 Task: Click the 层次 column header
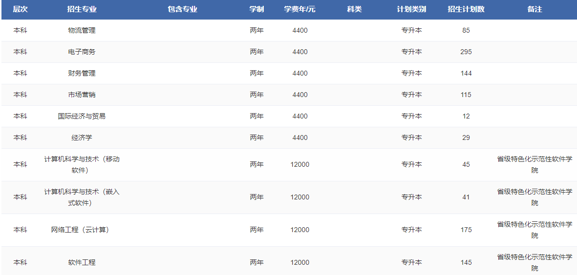tap(20, 9)
